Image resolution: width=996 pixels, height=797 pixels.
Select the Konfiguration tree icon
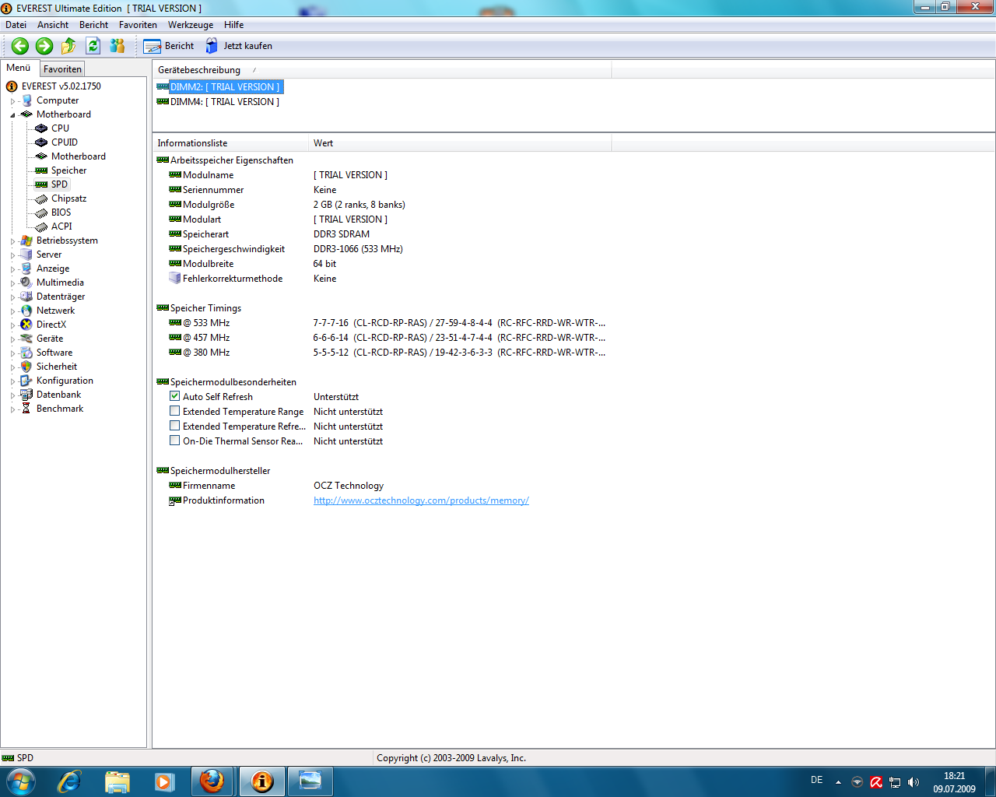pos(26,381)
